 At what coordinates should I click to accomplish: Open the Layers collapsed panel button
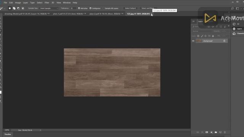(x=238, y=29)
